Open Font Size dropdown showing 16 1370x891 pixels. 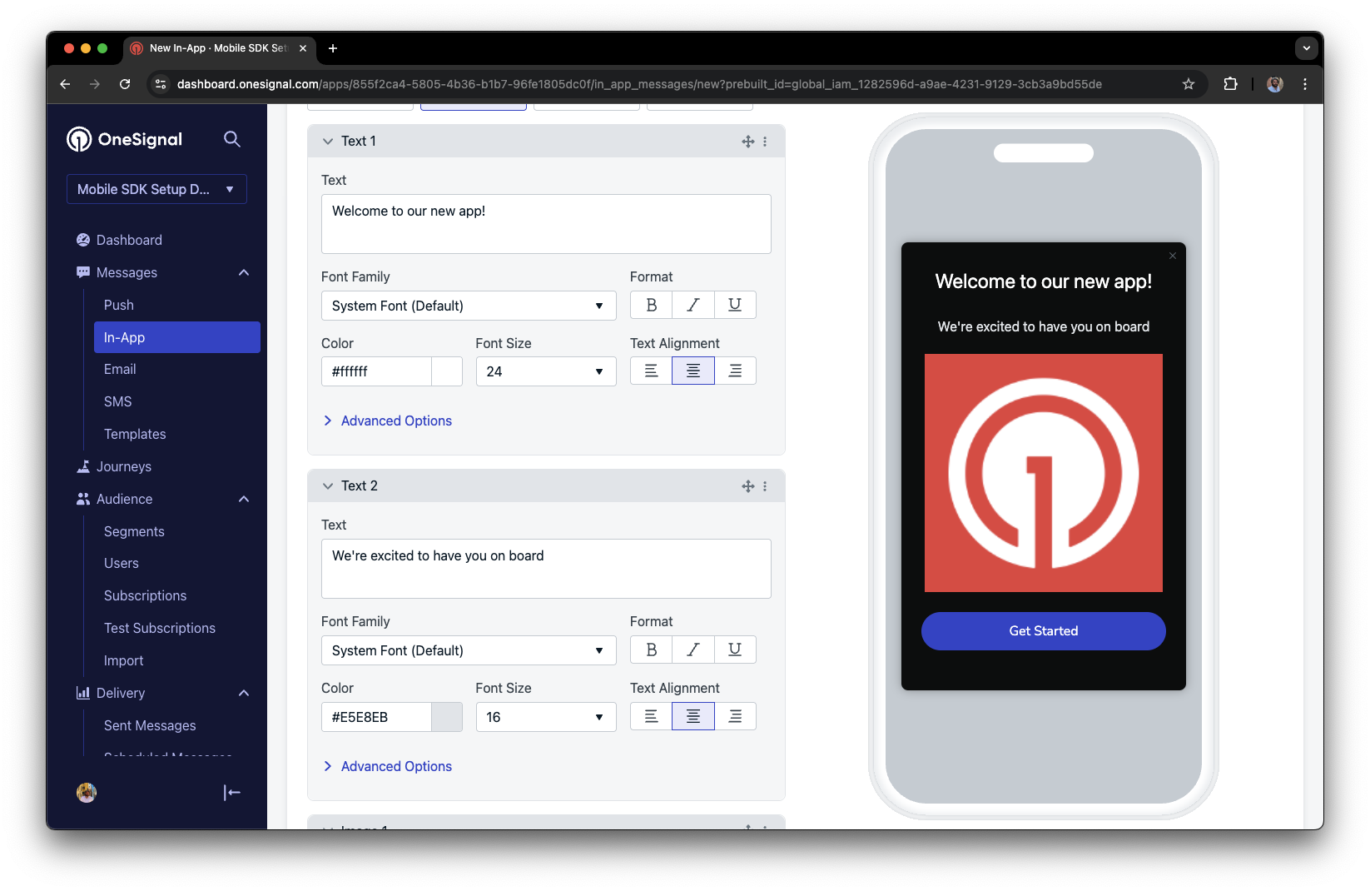coord(546,717)
